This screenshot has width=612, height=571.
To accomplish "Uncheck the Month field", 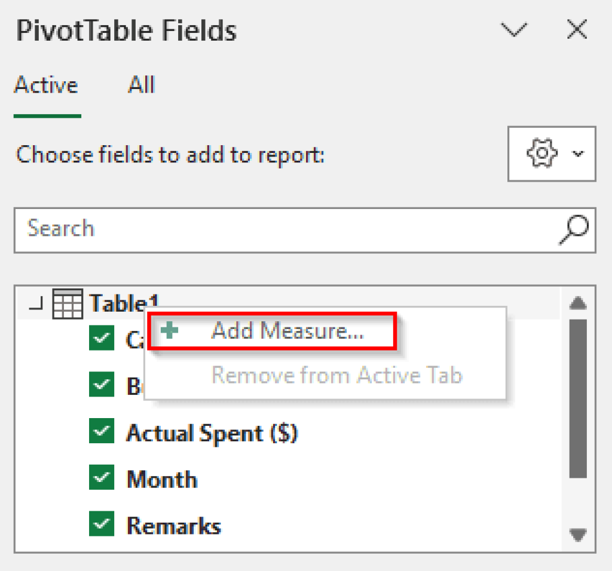I will [x=102, y=478].
